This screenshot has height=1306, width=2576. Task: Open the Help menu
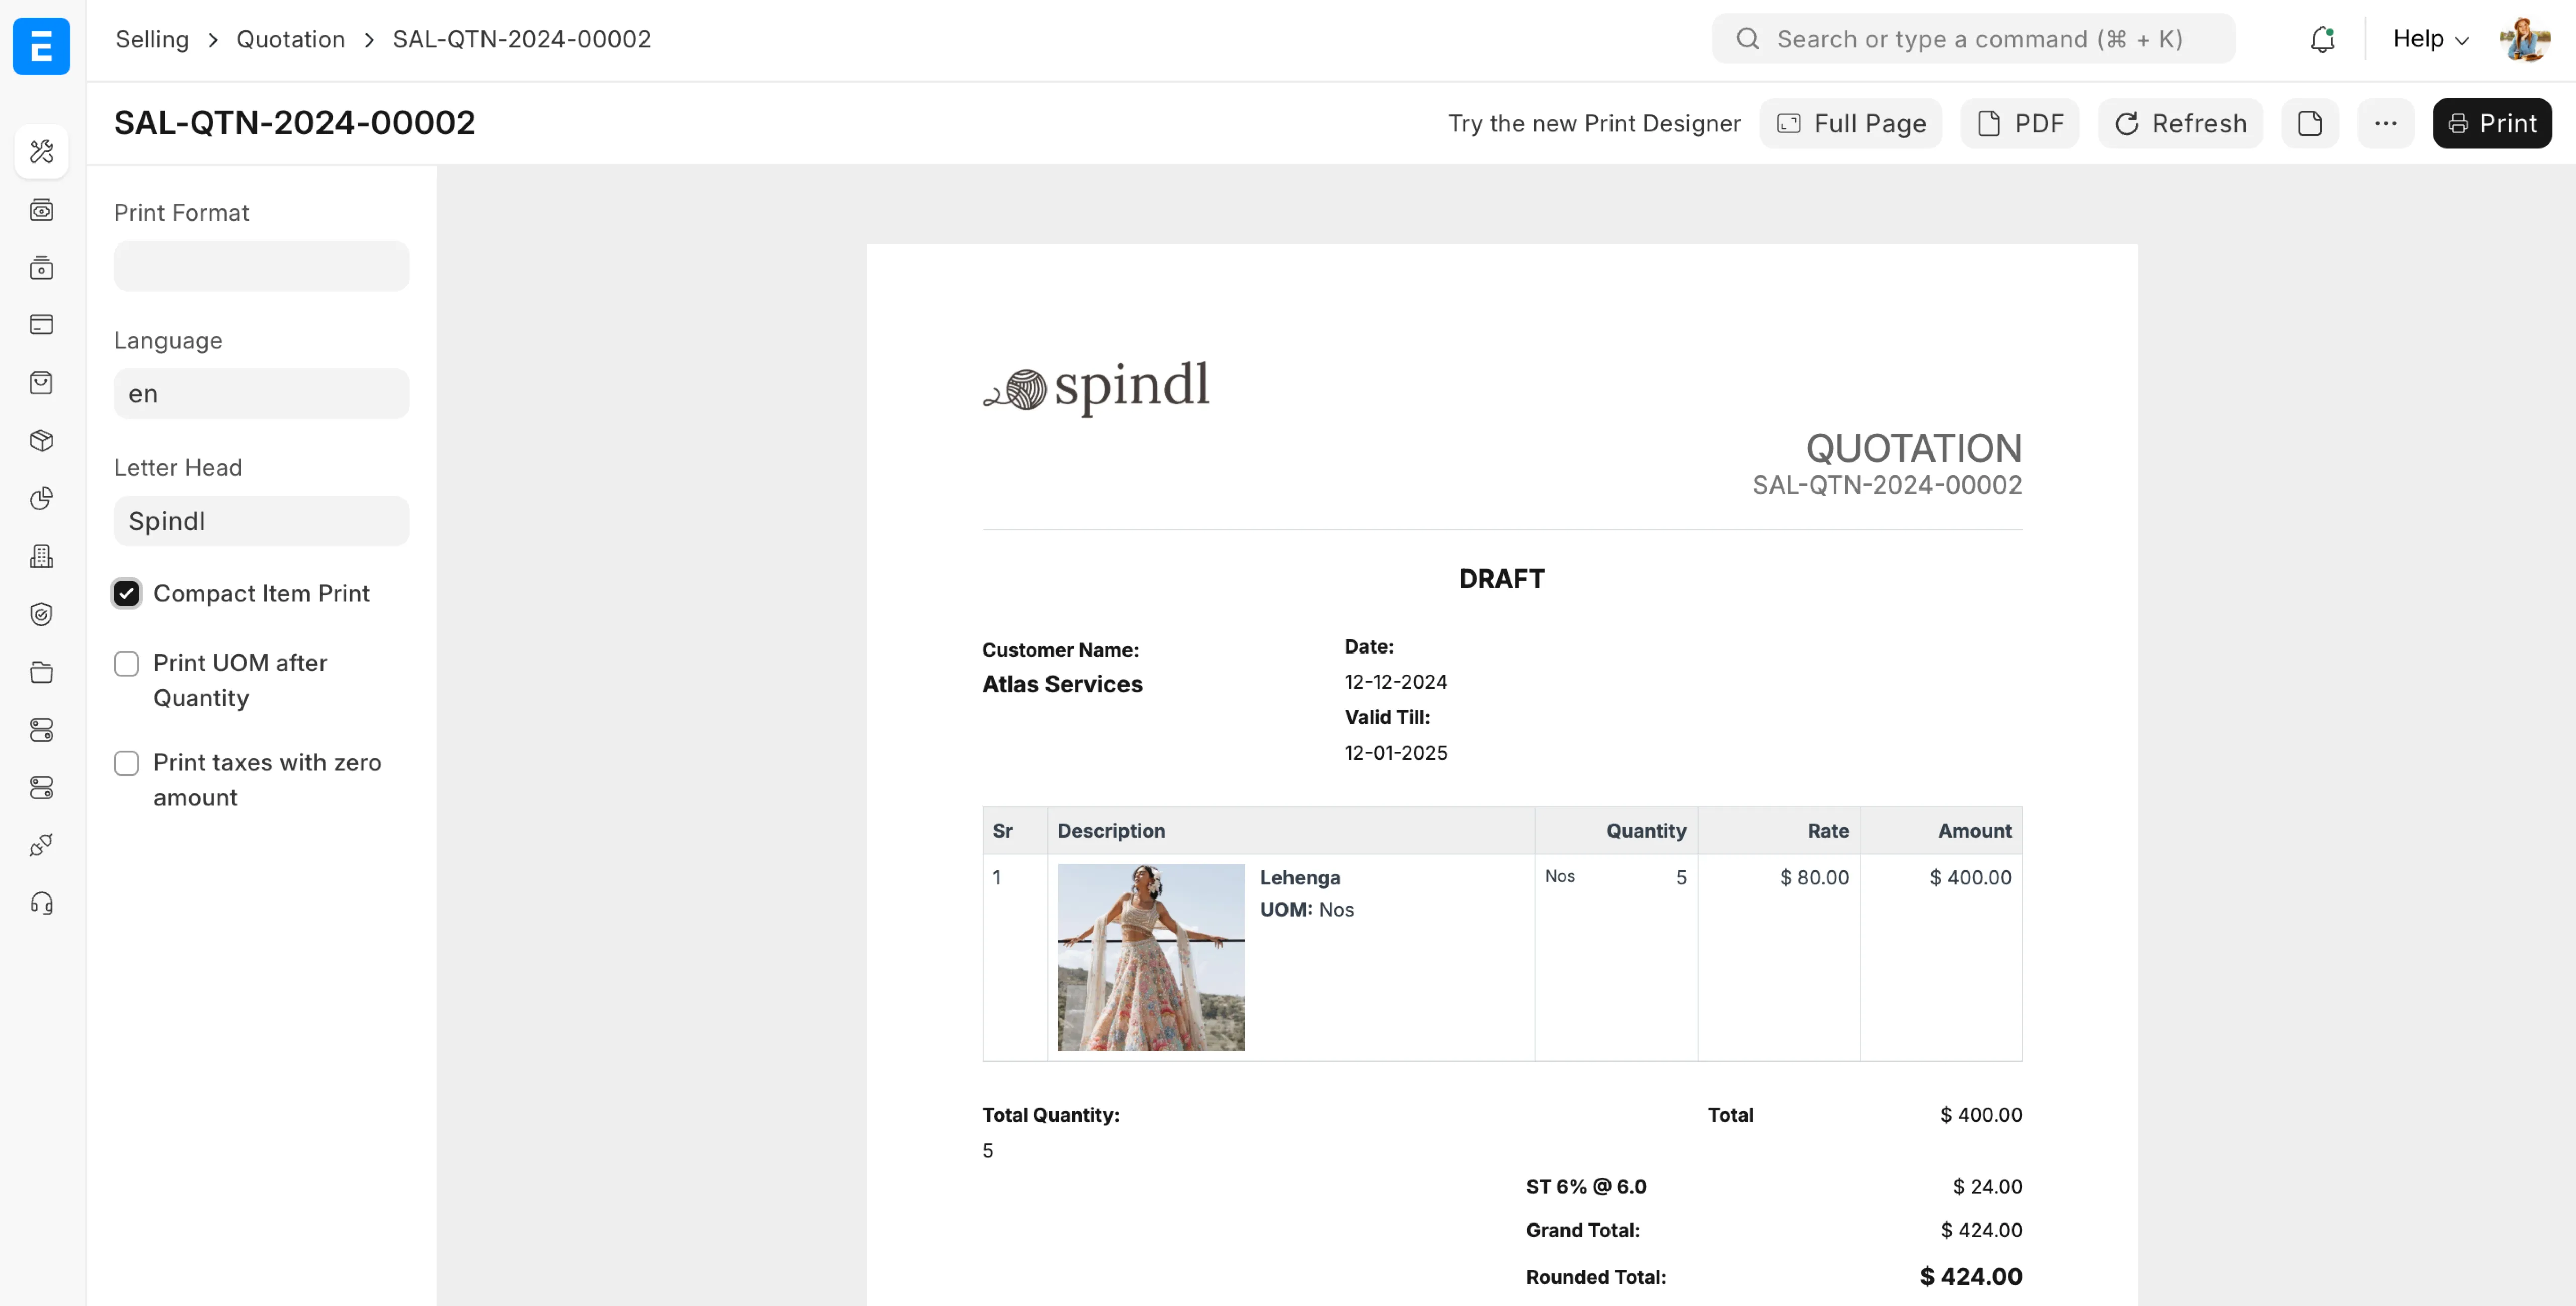(2428, 39)
